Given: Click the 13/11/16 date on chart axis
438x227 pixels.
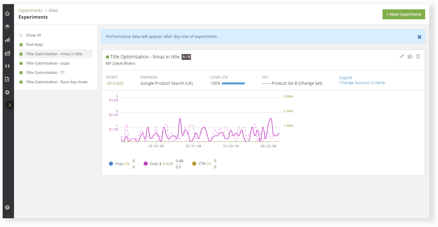Looking at the screenshot, I should pos(156,146).
